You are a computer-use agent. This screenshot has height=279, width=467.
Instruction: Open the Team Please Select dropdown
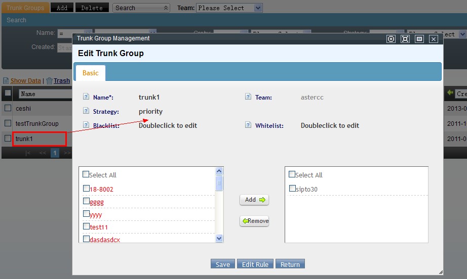(229, 8)
